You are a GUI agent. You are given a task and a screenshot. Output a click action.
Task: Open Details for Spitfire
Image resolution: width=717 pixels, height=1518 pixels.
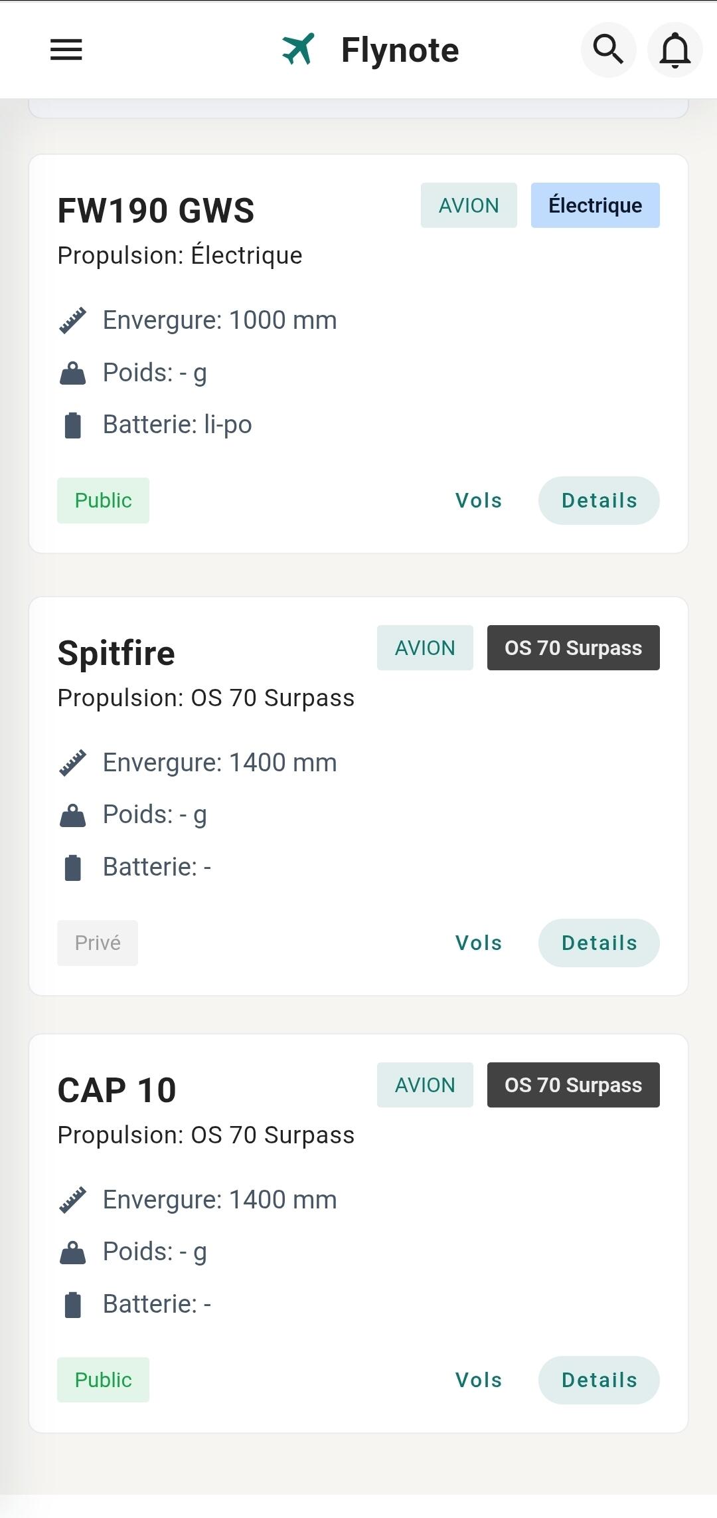click(599, 943)
